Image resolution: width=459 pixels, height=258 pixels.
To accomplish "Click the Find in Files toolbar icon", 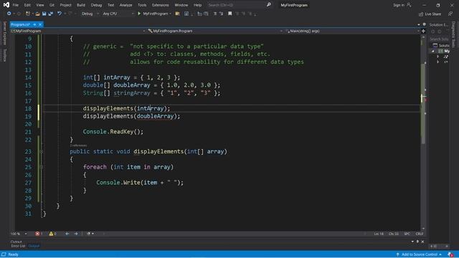I will tap(177, 14).
